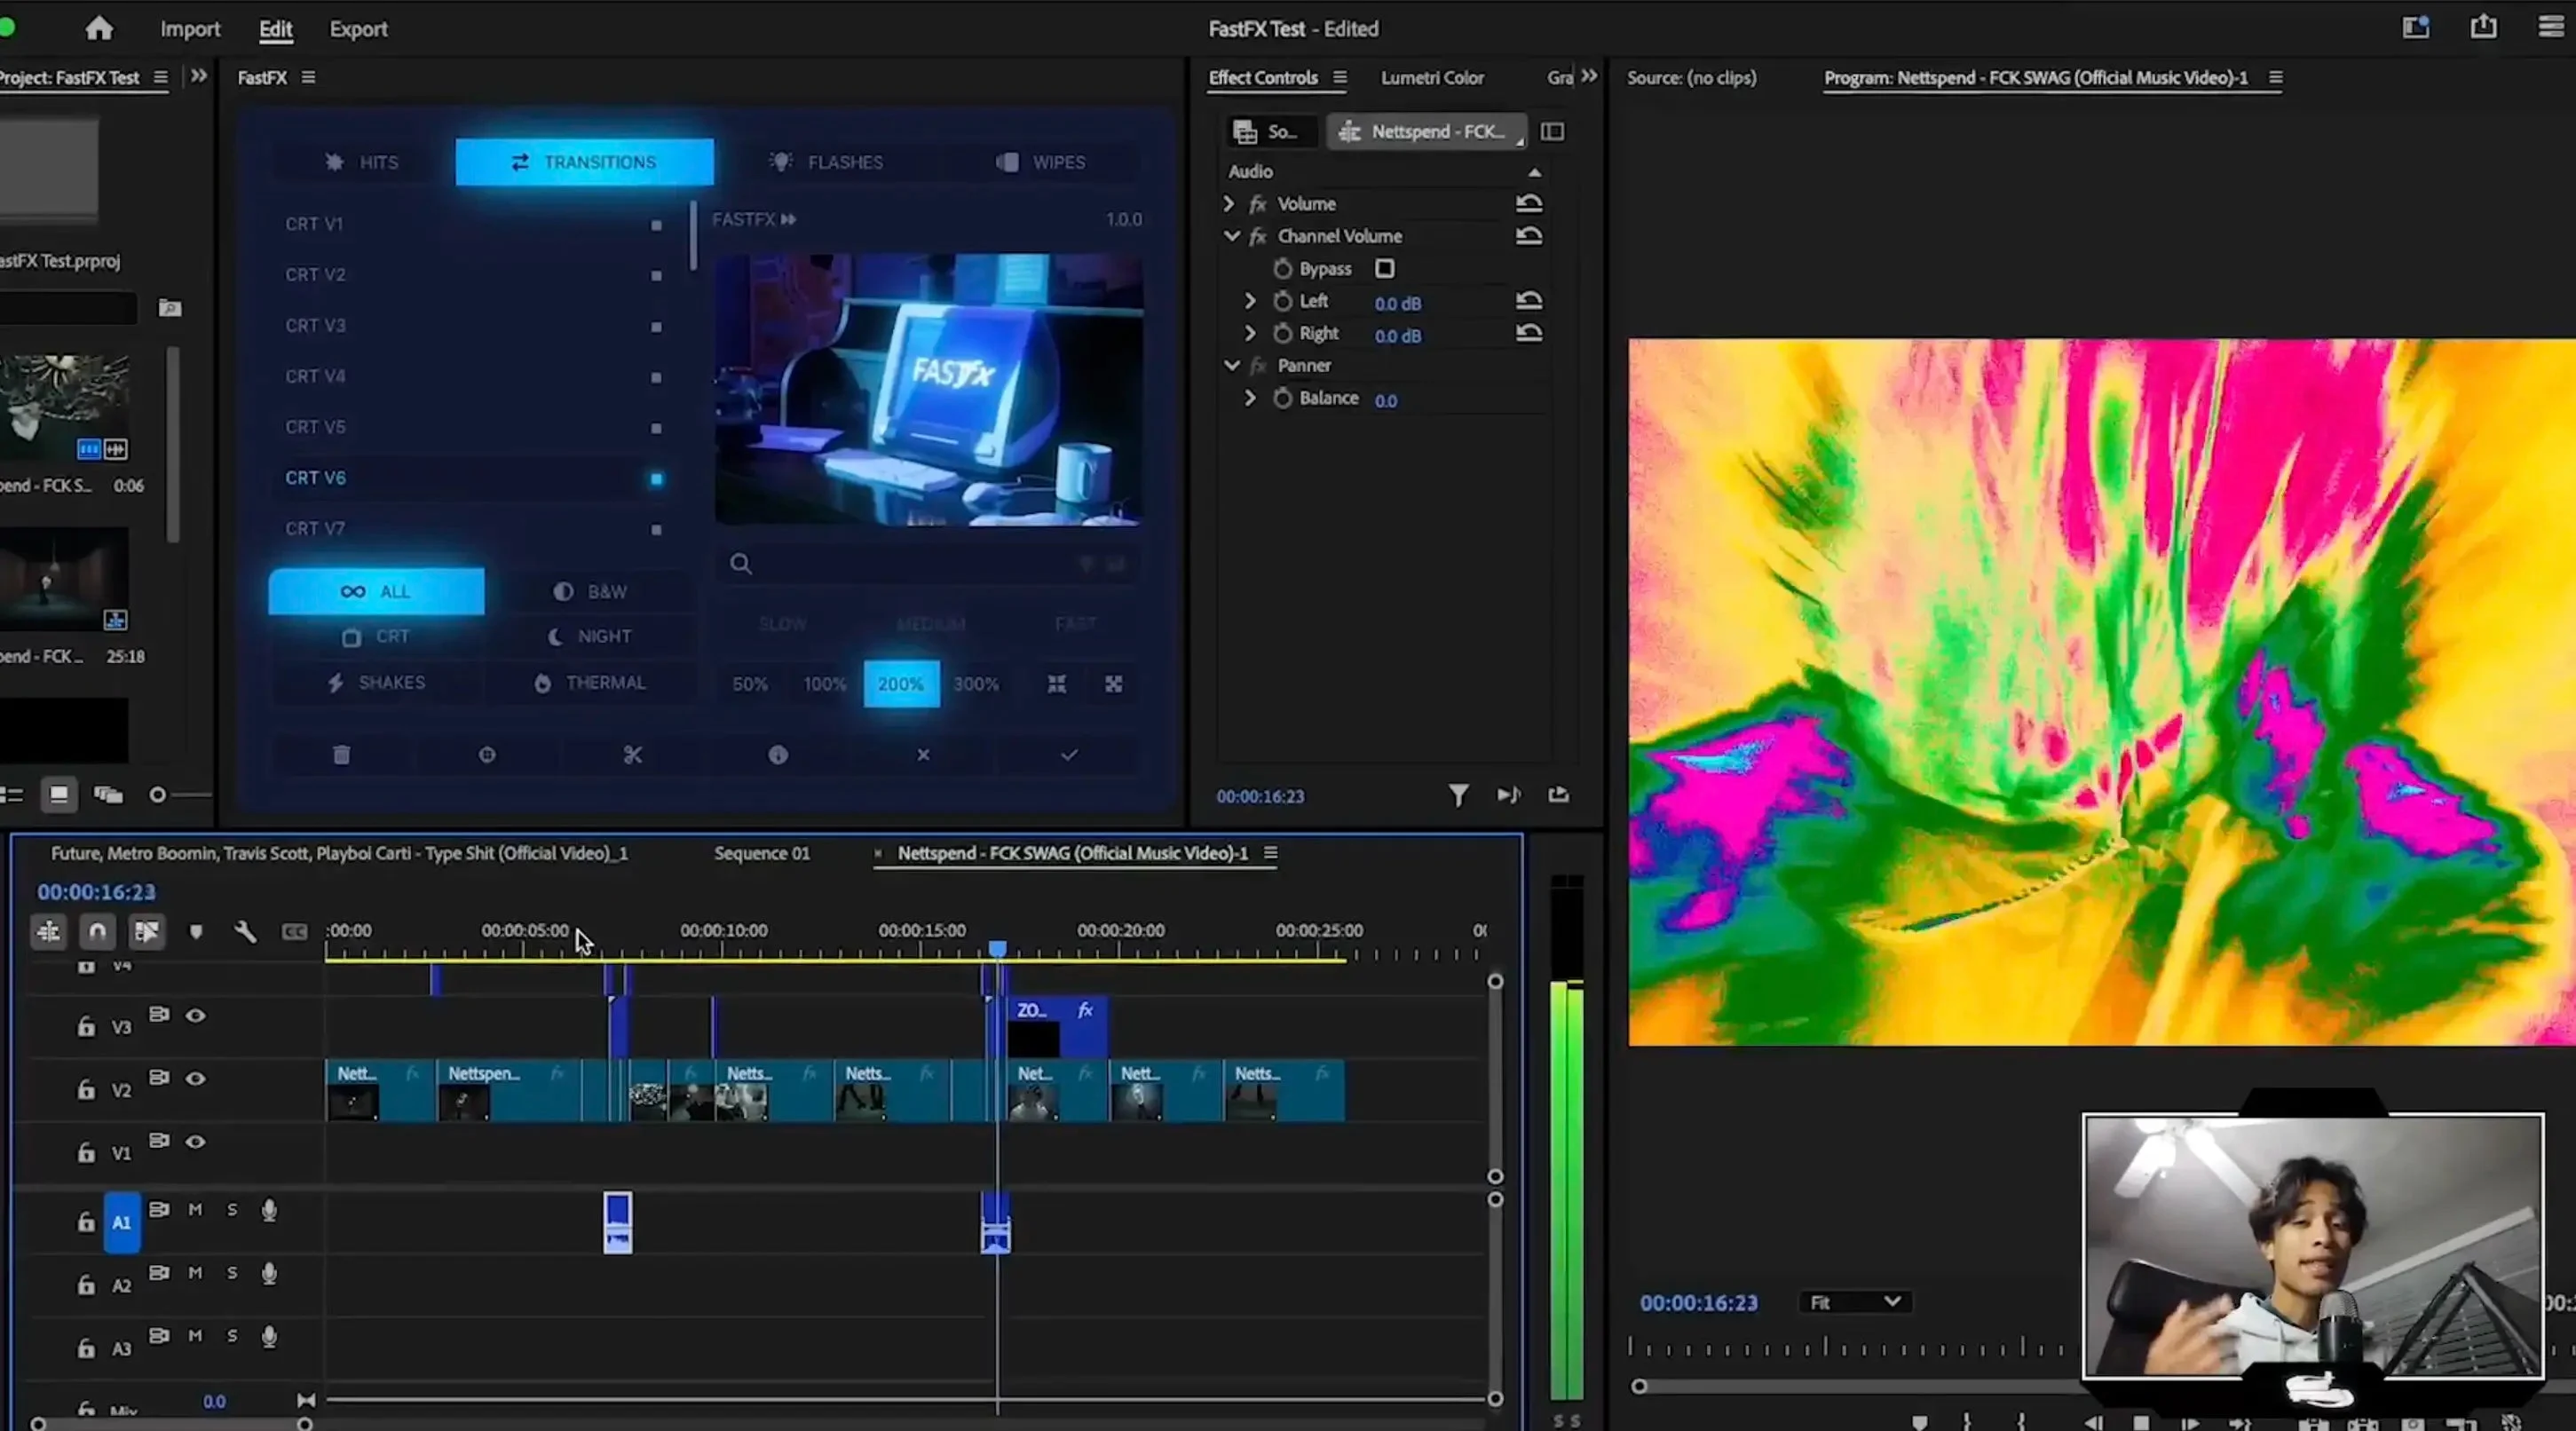Open the Export tab
This screenshot has height=1431, width=2576.
coord(358,29)
